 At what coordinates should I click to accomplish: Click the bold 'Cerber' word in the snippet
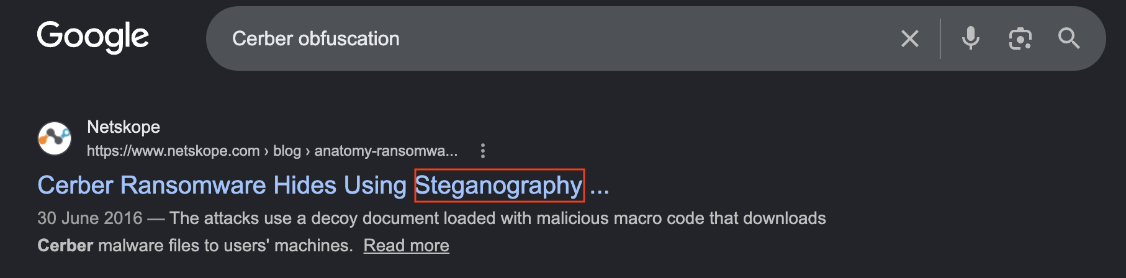pos(65,246)
